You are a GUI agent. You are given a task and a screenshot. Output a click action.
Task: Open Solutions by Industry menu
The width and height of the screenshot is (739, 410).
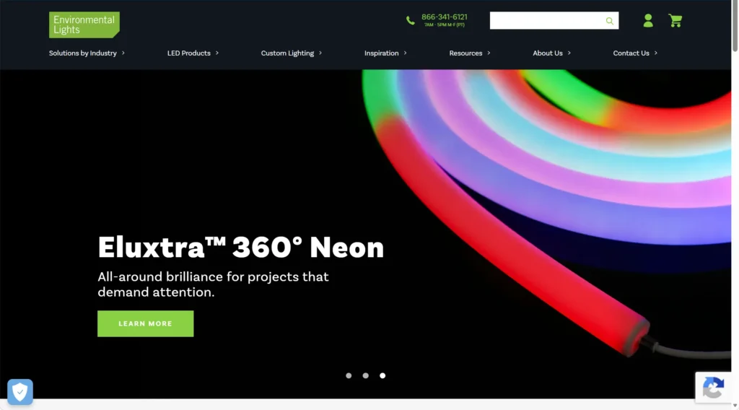(x=82, y=53)
